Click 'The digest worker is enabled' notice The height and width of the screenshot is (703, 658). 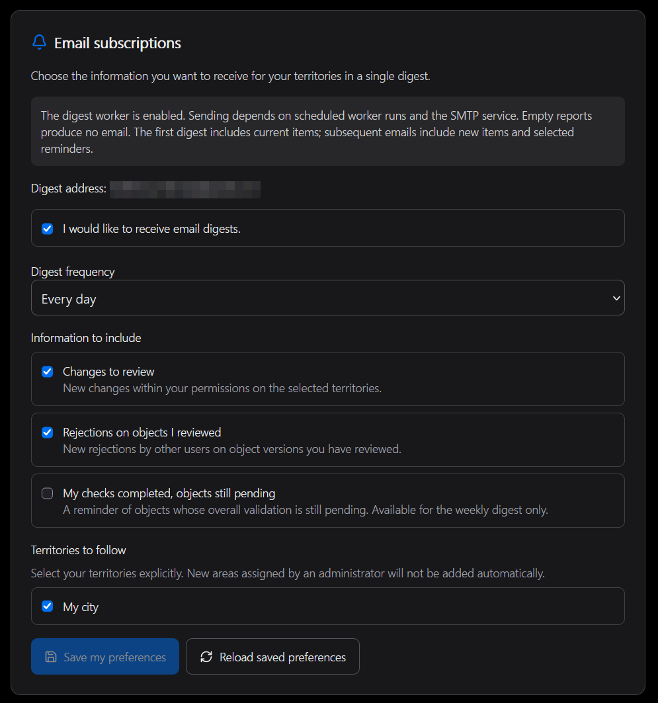pyautogui.click(x=327, y=132)
